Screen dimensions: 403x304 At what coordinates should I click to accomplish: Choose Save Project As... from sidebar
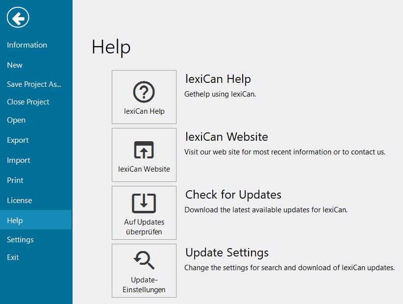click(34, 84)
